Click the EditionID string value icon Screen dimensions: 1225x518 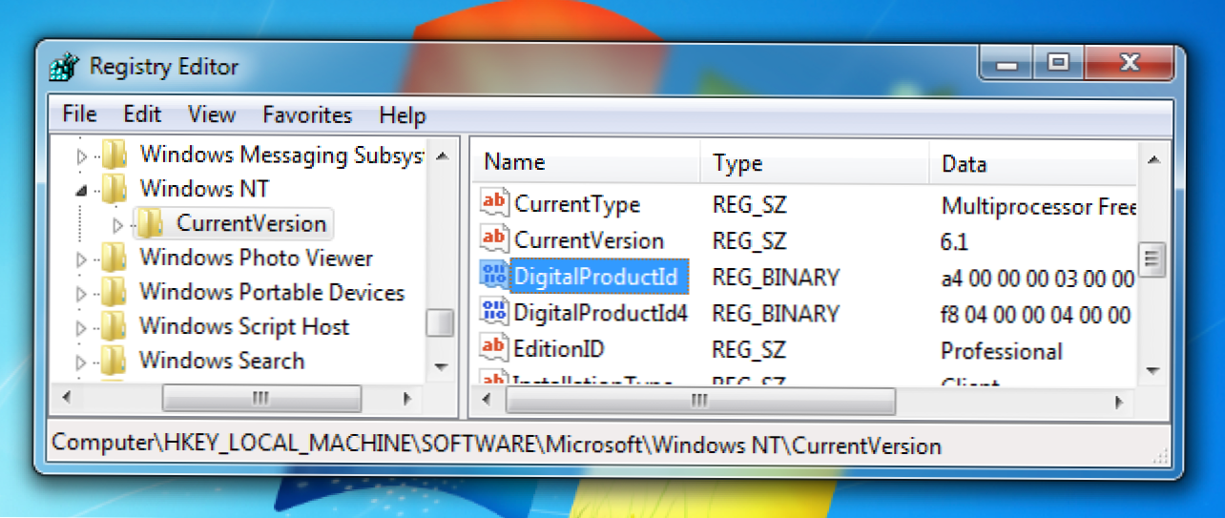(494, 348)
